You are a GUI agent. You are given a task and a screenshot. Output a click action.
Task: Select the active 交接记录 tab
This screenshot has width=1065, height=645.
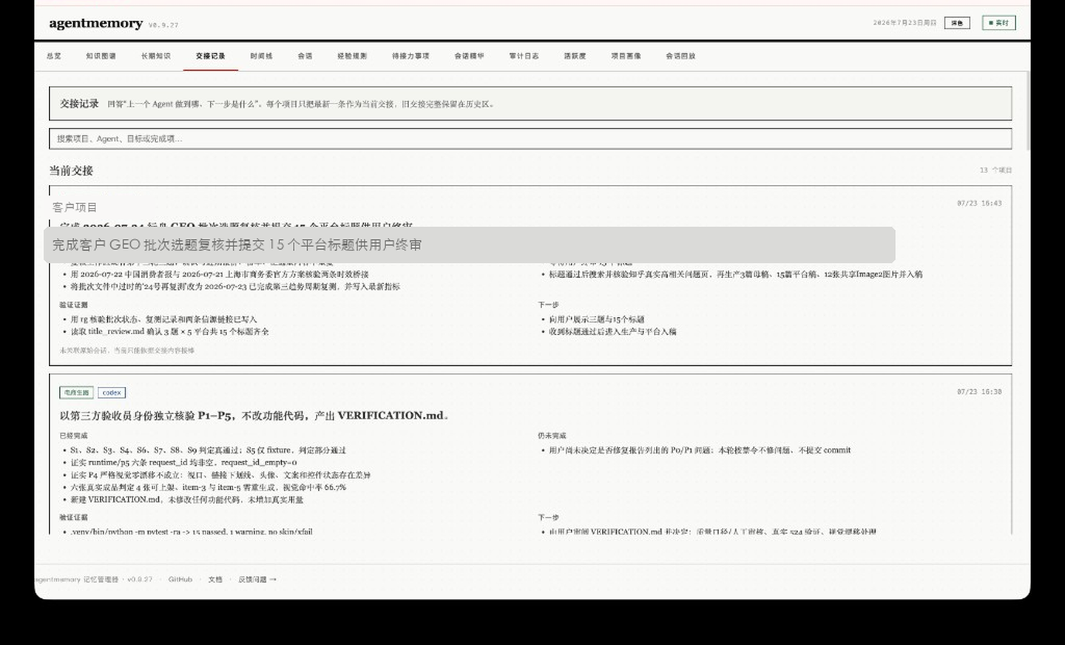[x=211, y=56]
